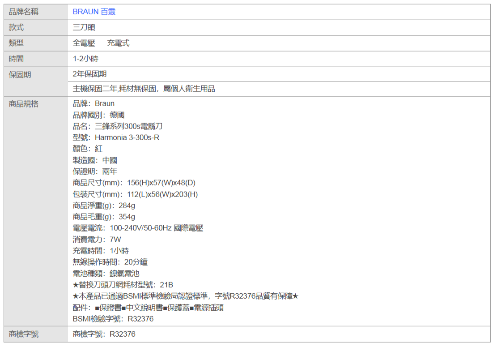Viewport: 493px width, 347px height.
Task: Select 品名：三鋒系列300s電鬍刀 line
Action: 118,126
